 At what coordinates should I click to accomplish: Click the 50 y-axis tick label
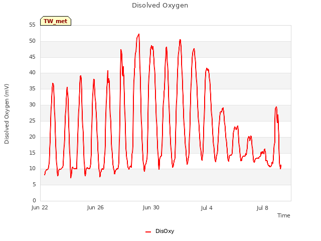[32, 41]
